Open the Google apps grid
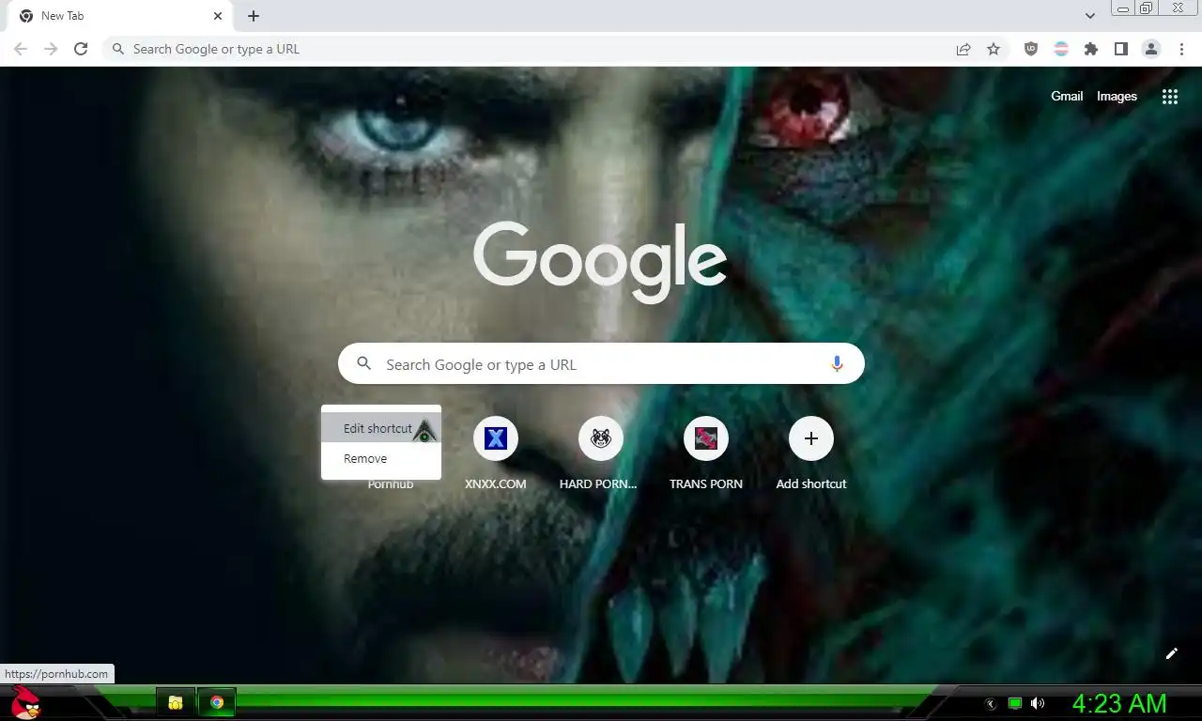 coord(1170,97)
